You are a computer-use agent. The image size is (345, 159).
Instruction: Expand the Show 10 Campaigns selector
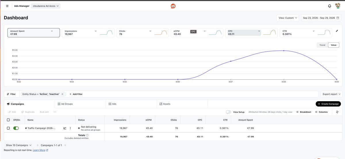click(x=19, y=145)
